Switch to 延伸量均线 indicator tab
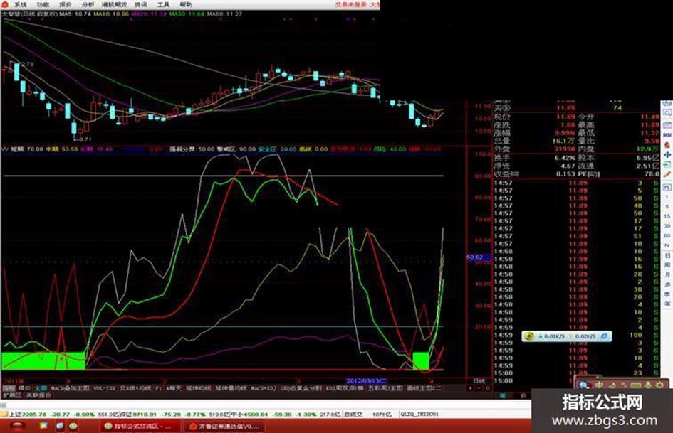Viewport: 673px width, 433px height. click(x=231, y=388)
